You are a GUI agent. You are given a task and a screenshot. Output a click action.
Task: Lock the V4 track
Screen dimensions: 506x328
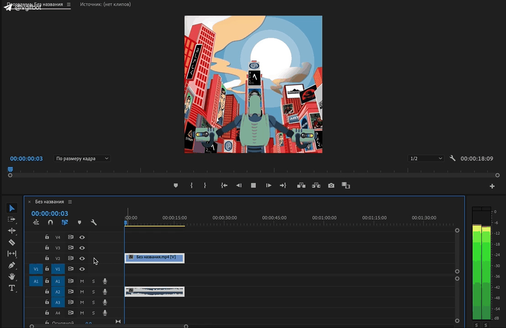click(47, 237)
